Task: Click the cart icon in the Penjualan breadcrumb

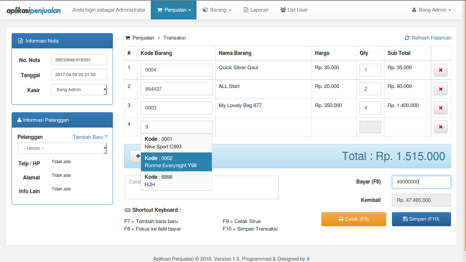Action: point(128,38)
